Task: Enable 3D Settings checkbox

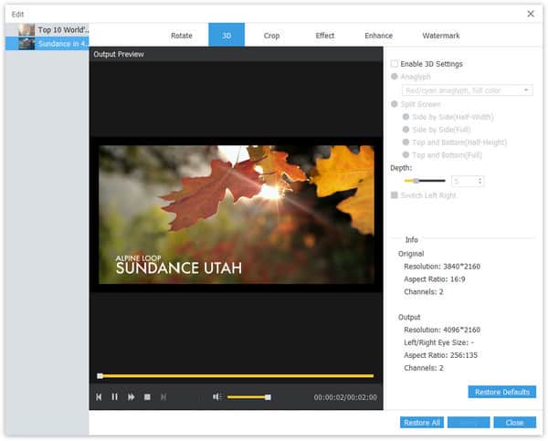Action: 395,64
